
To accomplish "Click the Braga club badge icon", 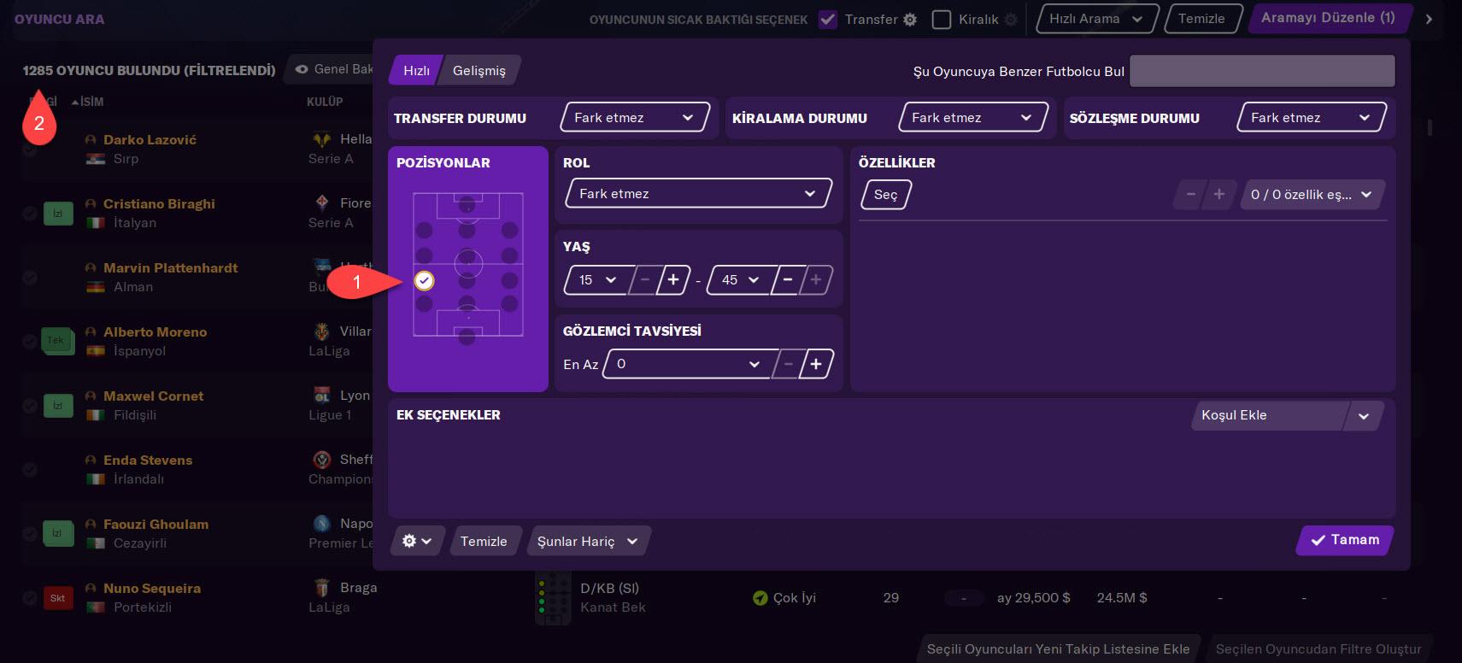I will point(322,588).
